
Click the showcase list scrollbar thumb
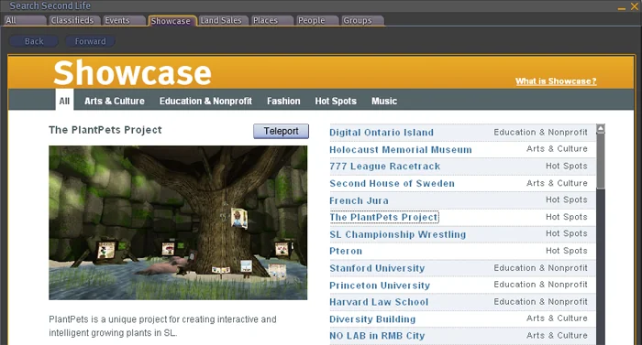(601, 161)
